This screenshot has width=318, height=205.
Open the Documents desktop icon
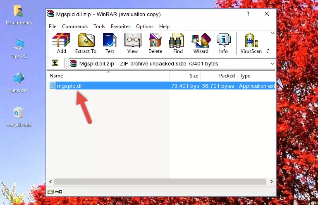[x=19, y=15]
